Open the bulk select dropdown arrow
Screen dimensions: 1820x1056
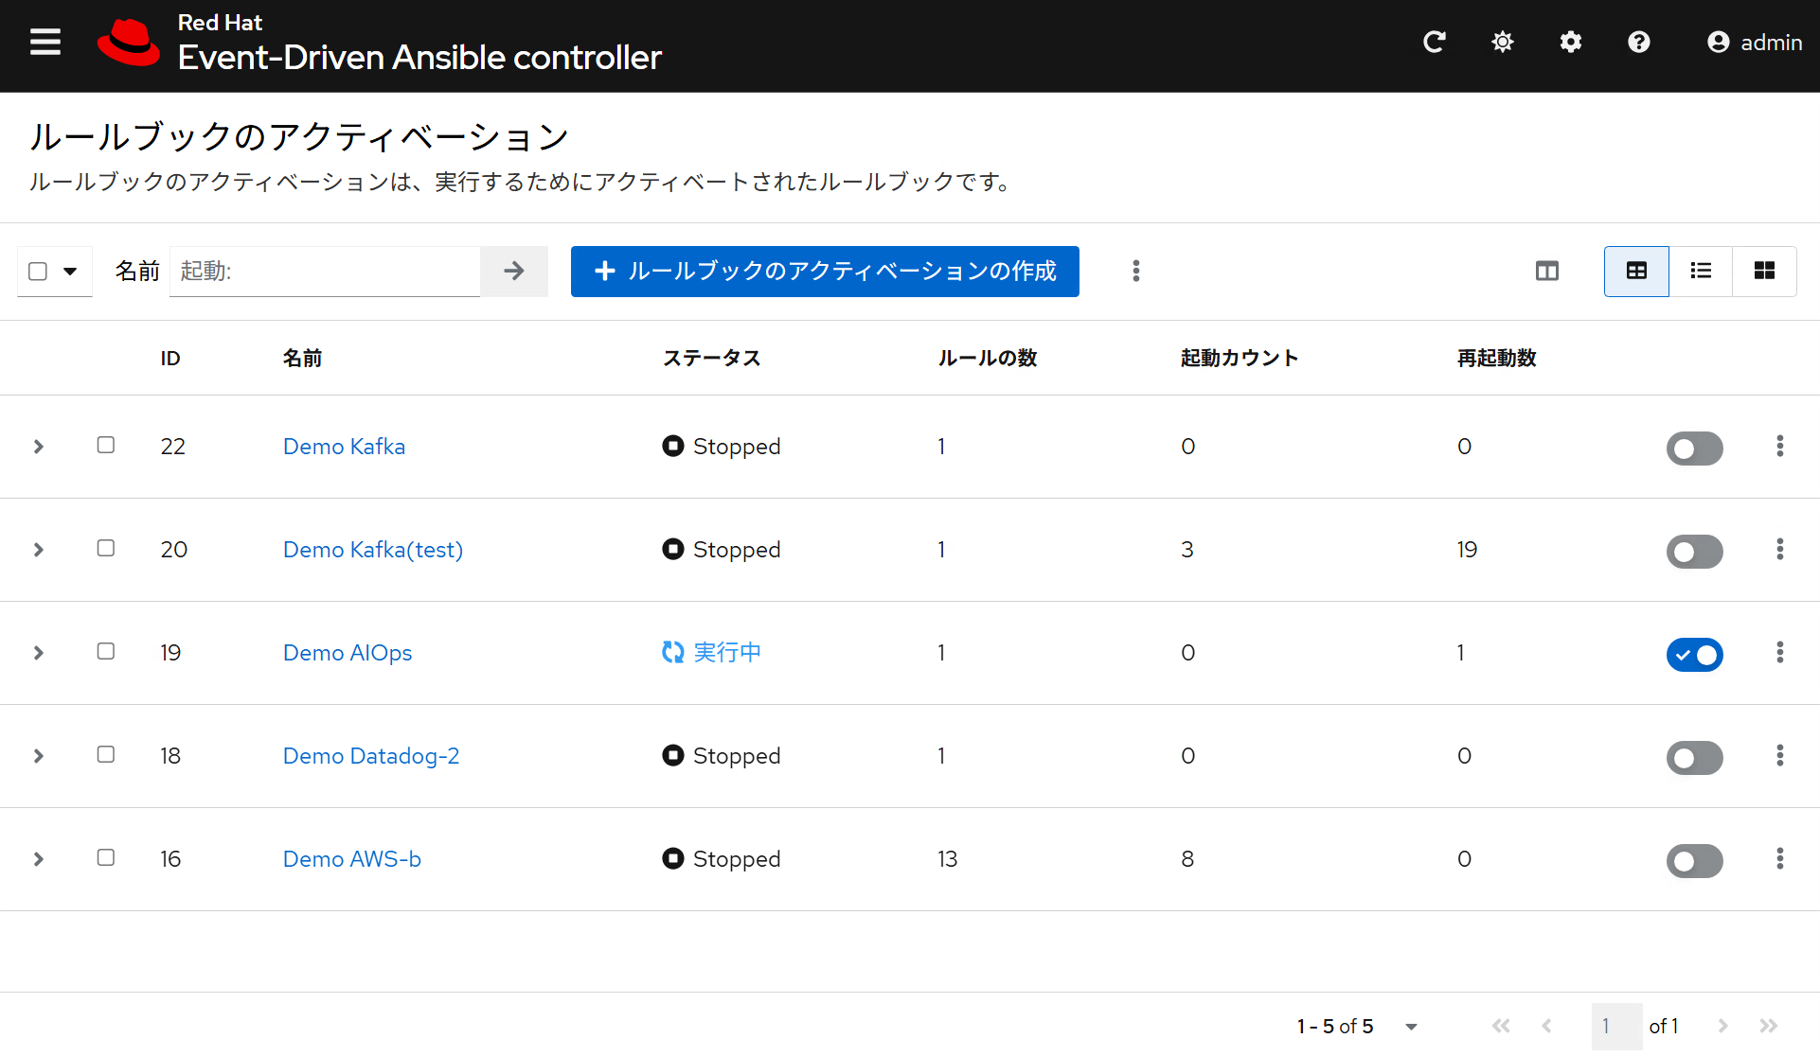click(70, 272)
